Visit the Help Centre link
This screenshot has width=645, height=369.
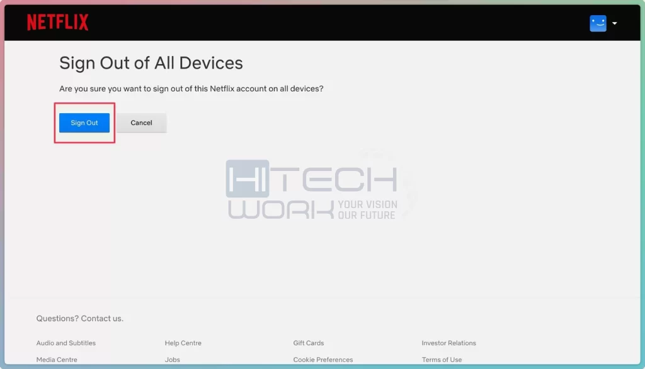coord(183,343)
